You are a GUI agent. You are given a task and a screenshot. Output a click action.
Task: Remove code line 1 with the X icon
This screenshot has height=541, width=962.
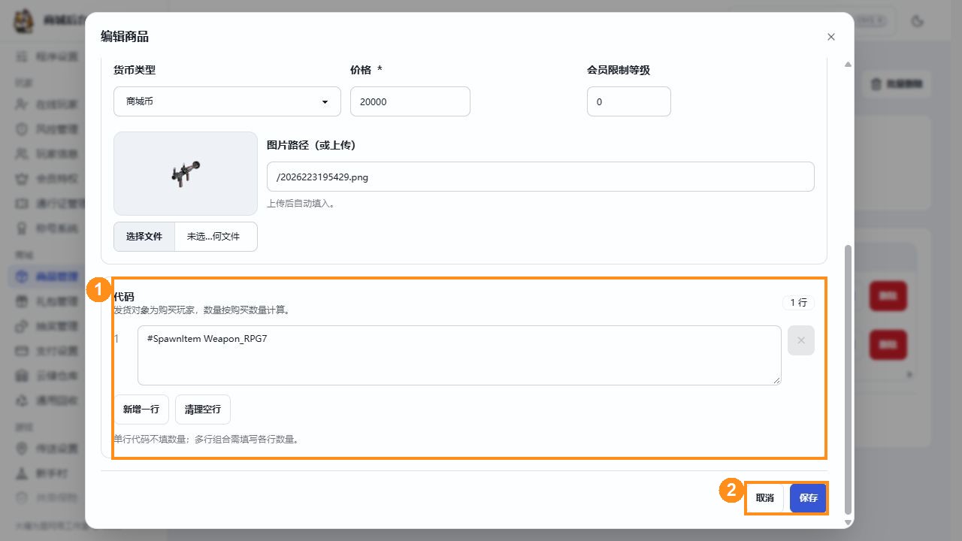pos(800,340)
